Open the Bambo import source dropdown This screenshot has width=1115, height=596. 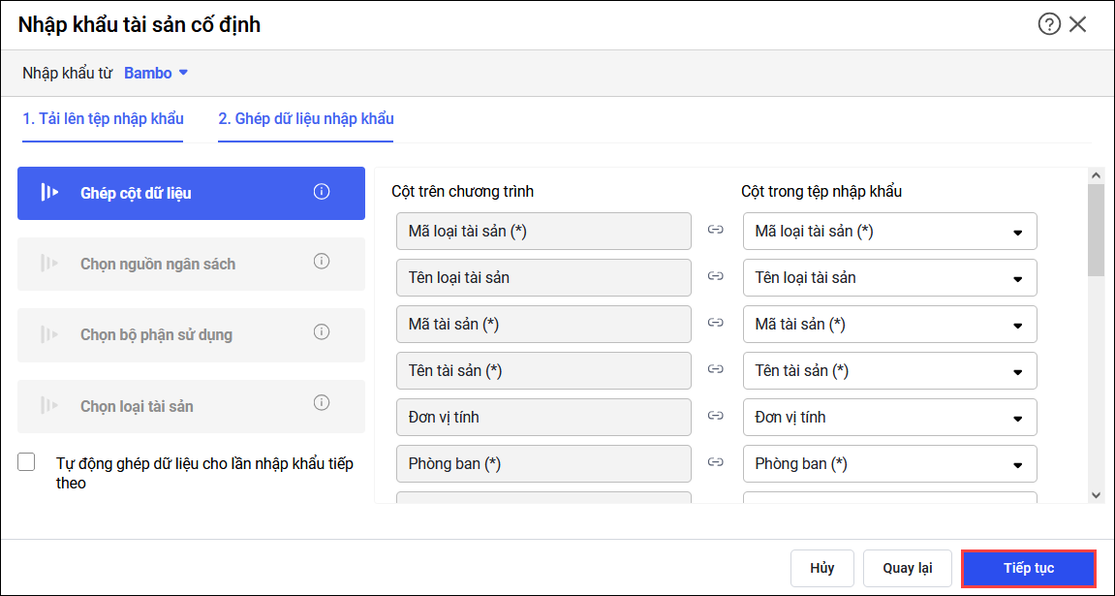(155, 73)
